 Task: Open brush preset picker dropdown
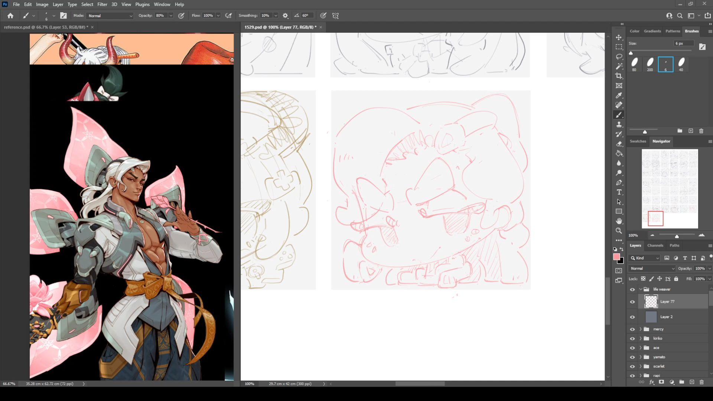coord(54,16)
